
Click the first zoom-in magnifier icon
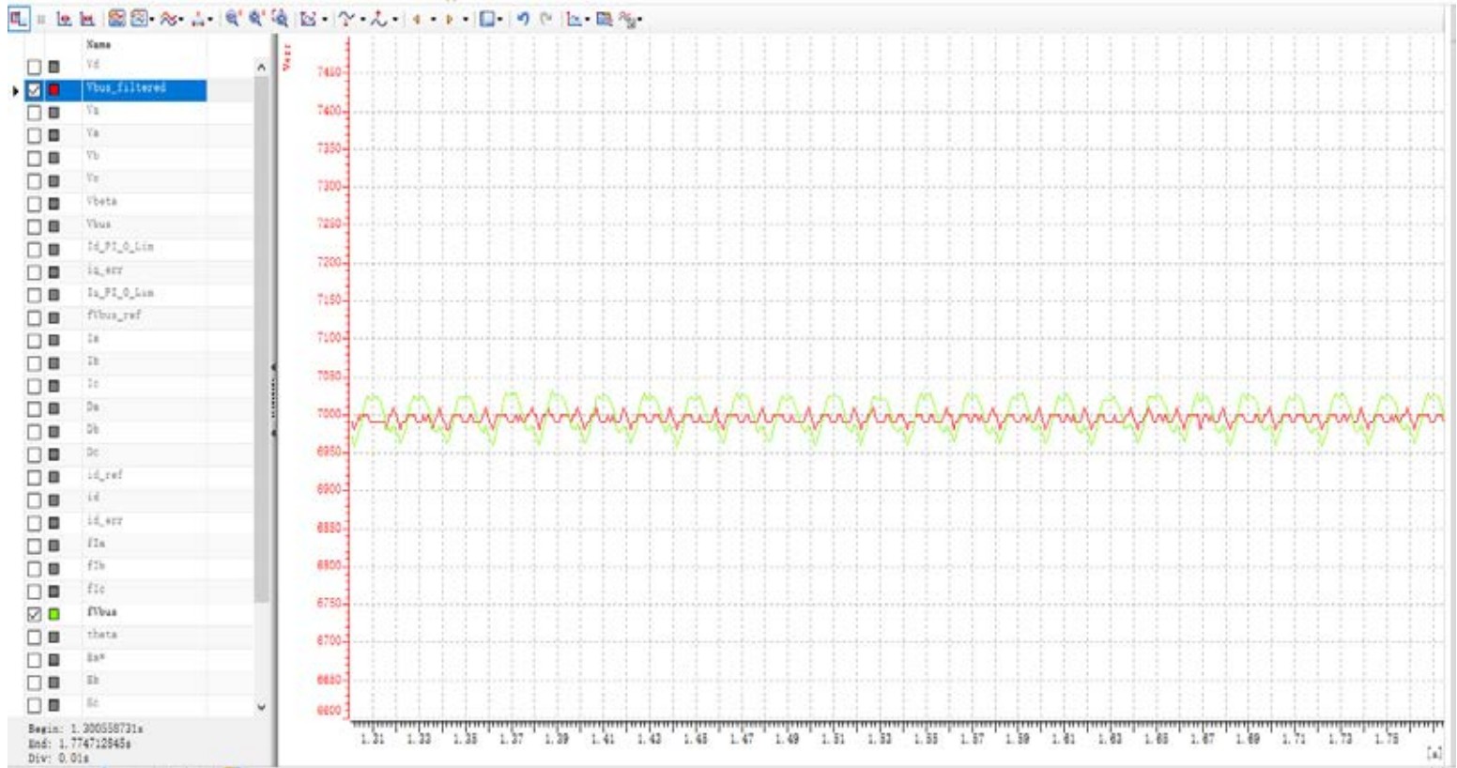(233, 19)
